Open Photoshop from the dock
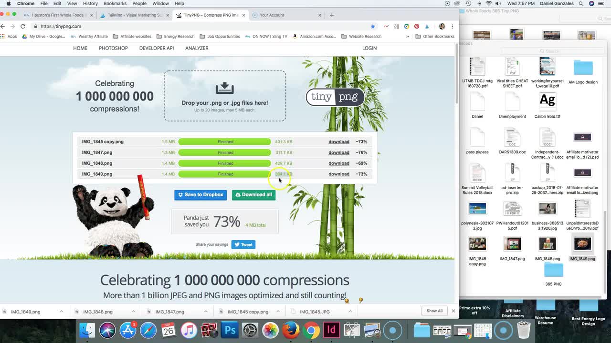The width and height of the screenshot is (611, 343). click(230, 330)
